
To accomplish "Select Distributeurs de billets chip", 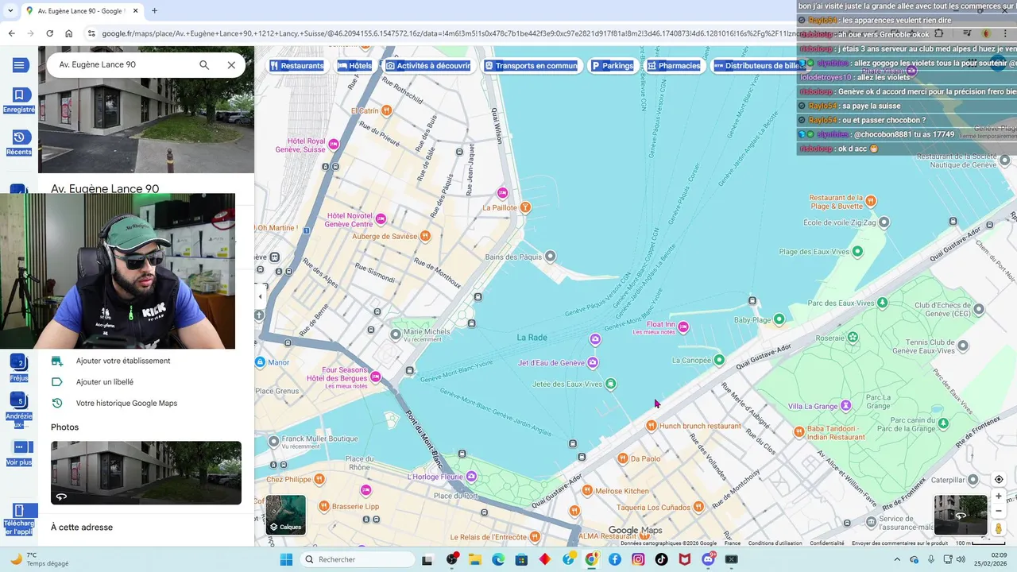I will pyautogui.click(x=761, y=66).
